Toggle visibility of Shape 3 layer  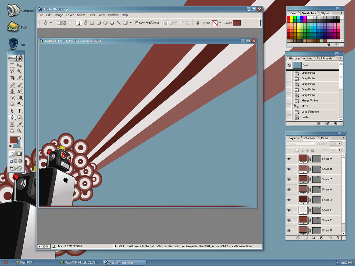[288, 200]
